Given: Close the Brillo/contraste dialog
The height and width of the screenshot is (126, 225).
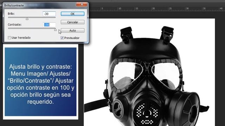Looking at the screenshot, I should click(x=82, y=5).
